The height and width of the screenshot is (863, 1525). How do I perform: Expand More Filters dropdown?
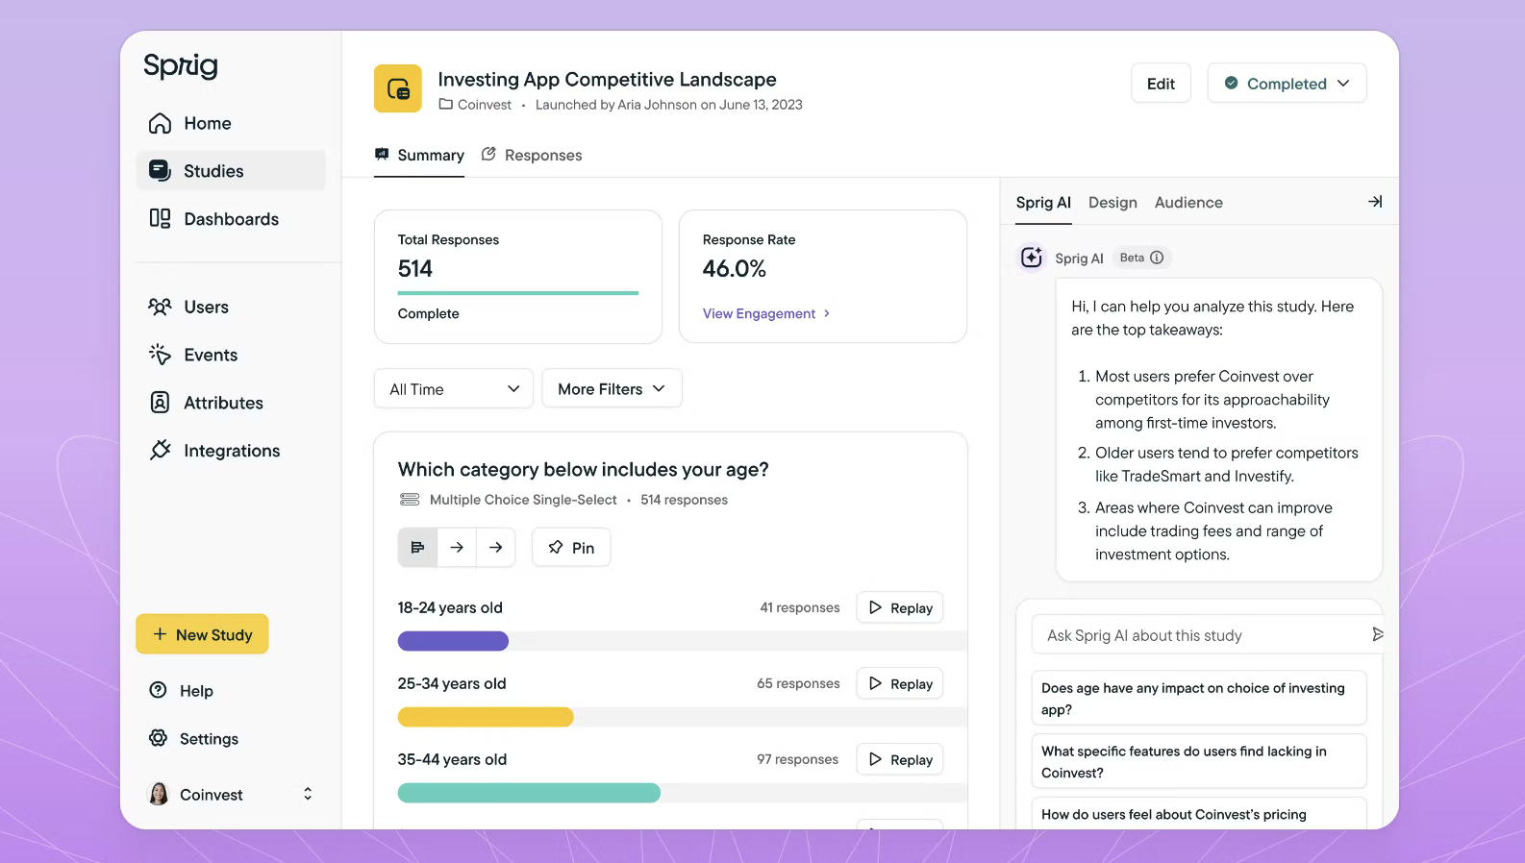pyautogui.click(x=612, y=389)
